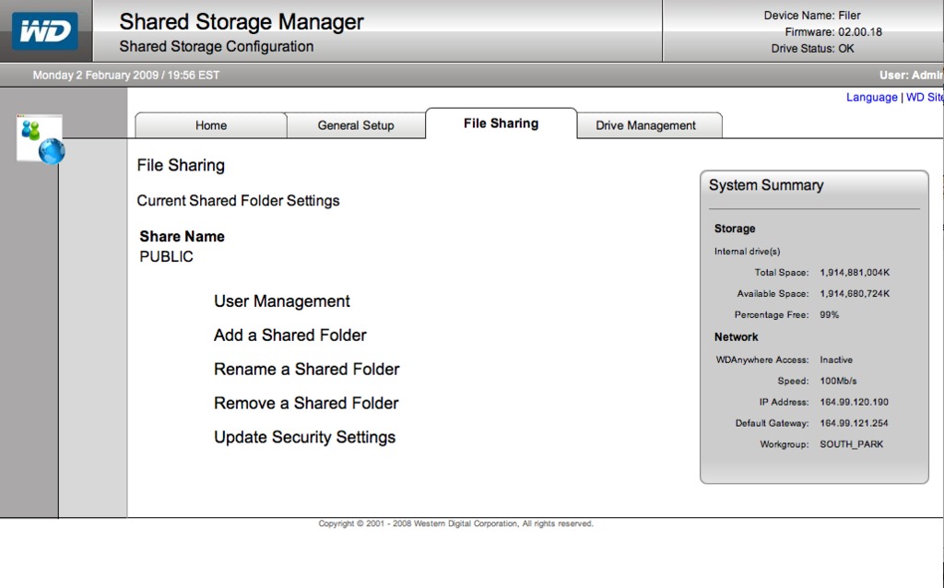The height and width of the screenshot is (588, 944).
Task: Select the File Sharing tab
Action: point(501,123)
